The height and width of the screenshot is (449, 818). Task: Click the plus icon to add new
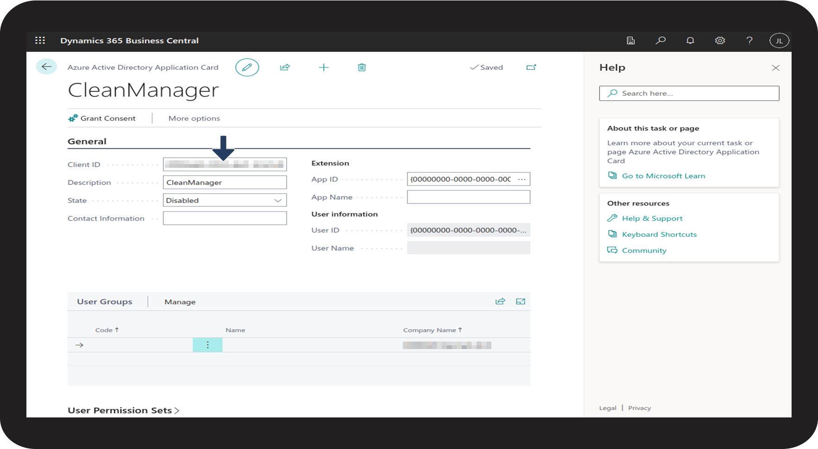pyautogui.click(x=324, y=68)
